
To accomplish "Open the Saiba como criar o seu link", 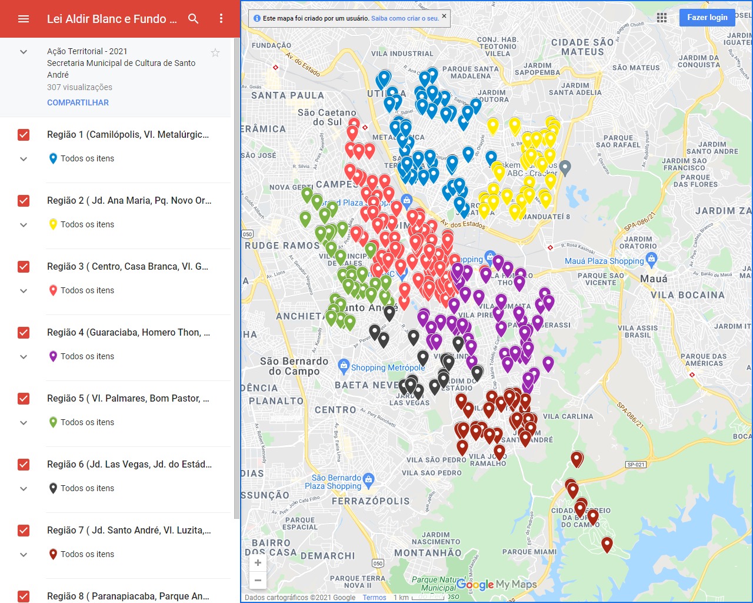I will click(405, 18).
